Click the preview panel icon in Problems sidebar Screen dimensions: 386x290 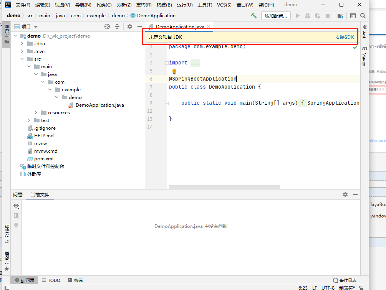[x=16, y=216]
